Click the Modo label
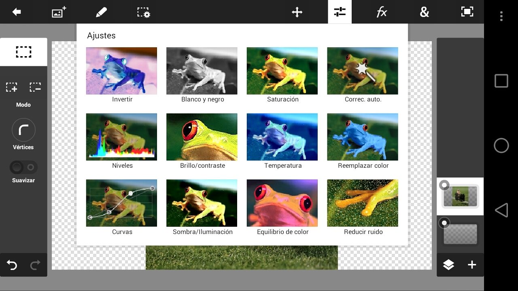Viewport: 518px width, 291px height. coord(23,105)
